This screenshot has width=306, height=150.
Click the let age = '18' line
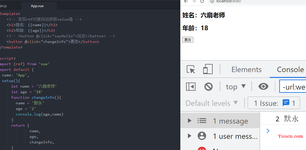[x=27, y=92]
